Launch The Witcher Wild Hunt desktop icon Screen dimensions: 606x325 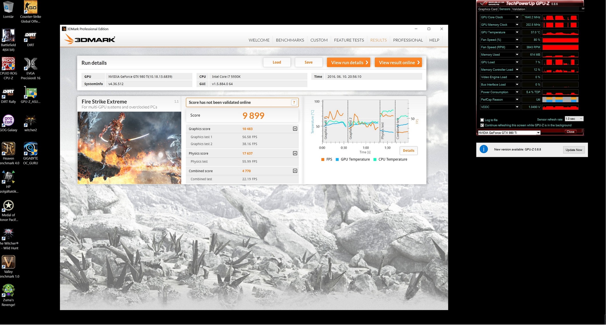8,238
